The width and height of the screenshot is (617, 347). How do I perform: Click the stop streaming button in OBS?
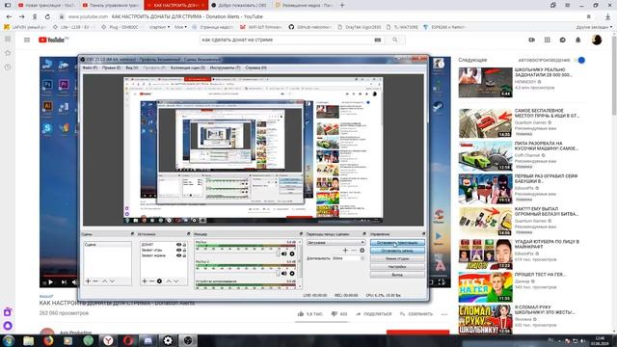397,243
